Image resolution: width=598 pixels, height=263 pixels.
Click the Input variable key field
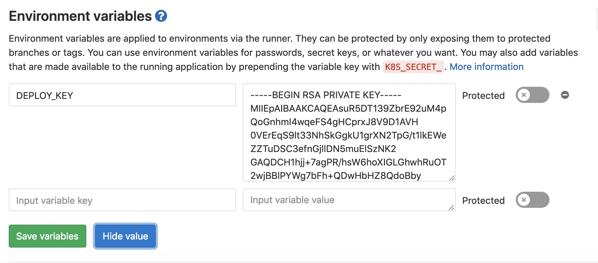(x=122, y=200)
